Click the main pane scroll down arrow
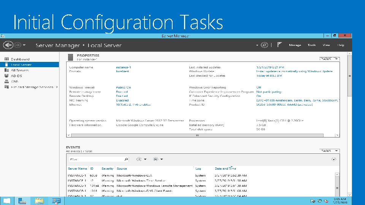This screenshot has height=205, width=365. coord(349,195)
